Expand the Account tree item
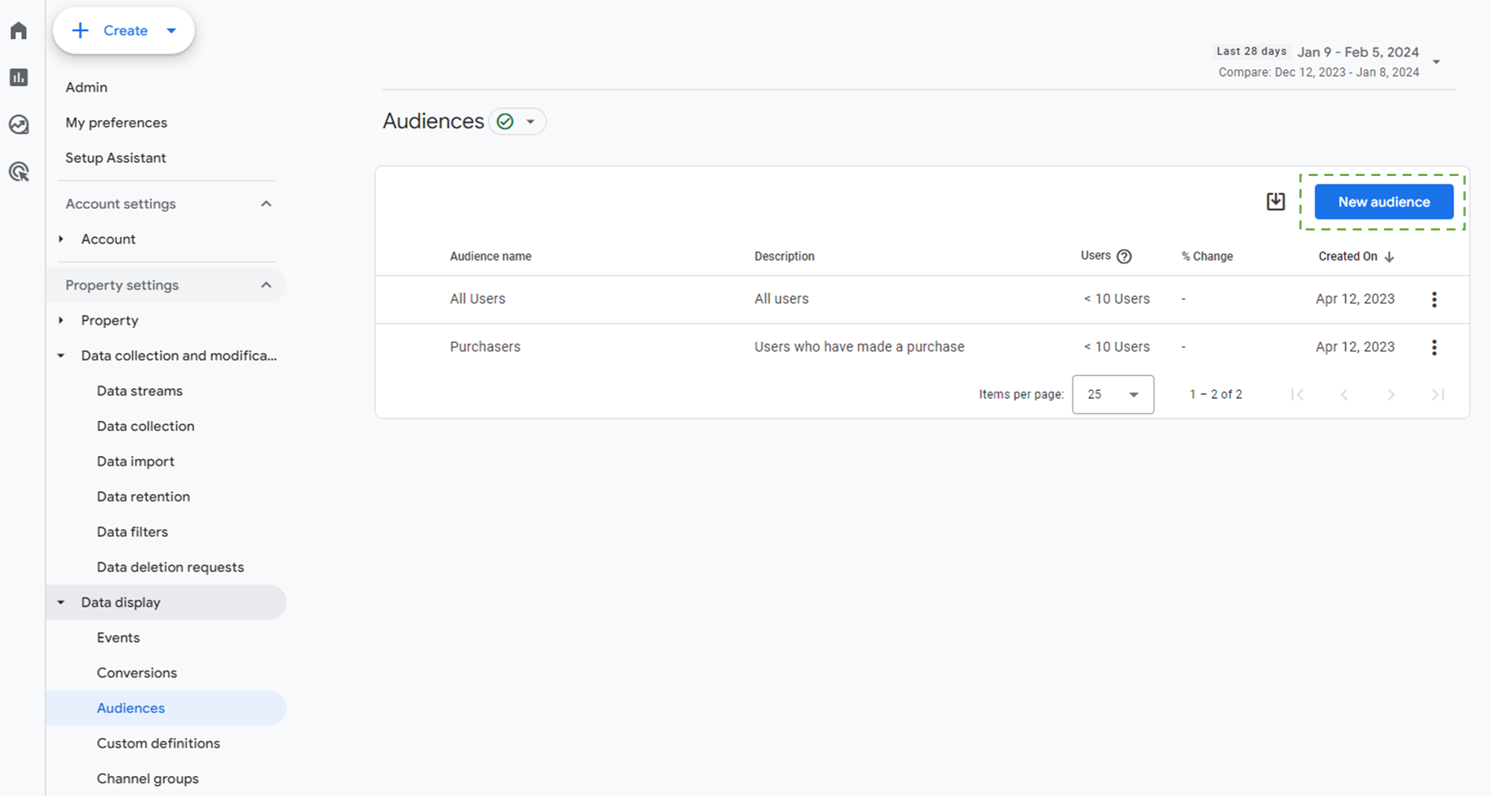The image size is (1491, 796). [x=61, y=239]
